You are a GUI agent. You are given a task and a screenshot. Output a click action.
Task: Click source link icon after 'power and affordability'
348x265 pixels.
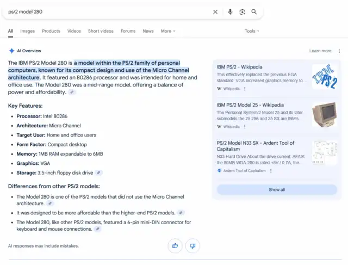click(x=72, y=92)
